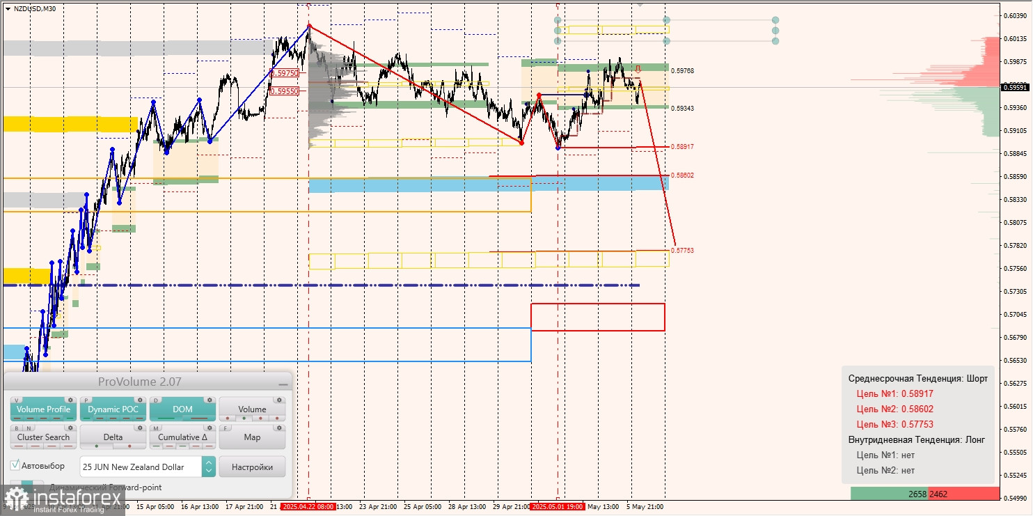This screenshot has width=1033, height=516.
Task: Click the D hotkey tag on DOM
Action: 156,400
